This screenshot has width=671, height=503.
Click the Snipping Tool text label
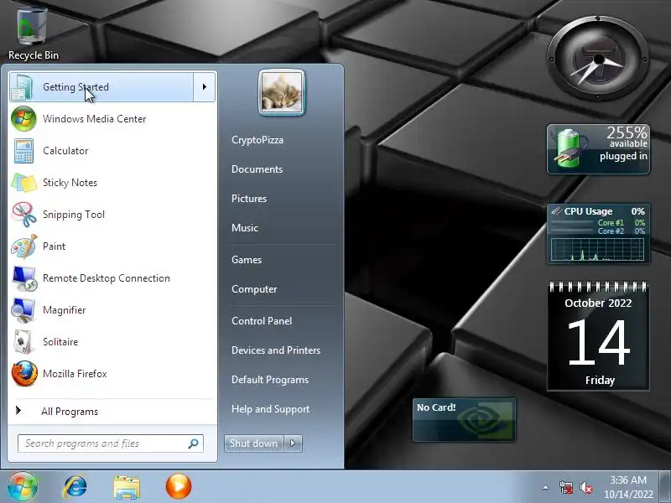(74, 215)
